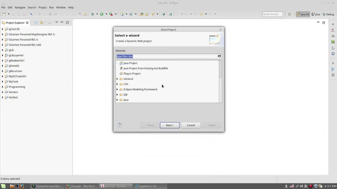Switch to the Debug perspective
The height and width of the screenshot is (189, 337).
328,15
